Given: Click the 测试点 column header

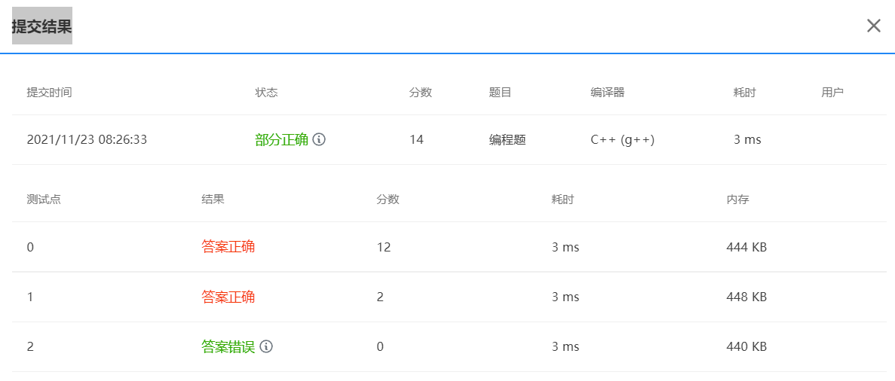Looking at the screenshot, I should pos(44,200).
